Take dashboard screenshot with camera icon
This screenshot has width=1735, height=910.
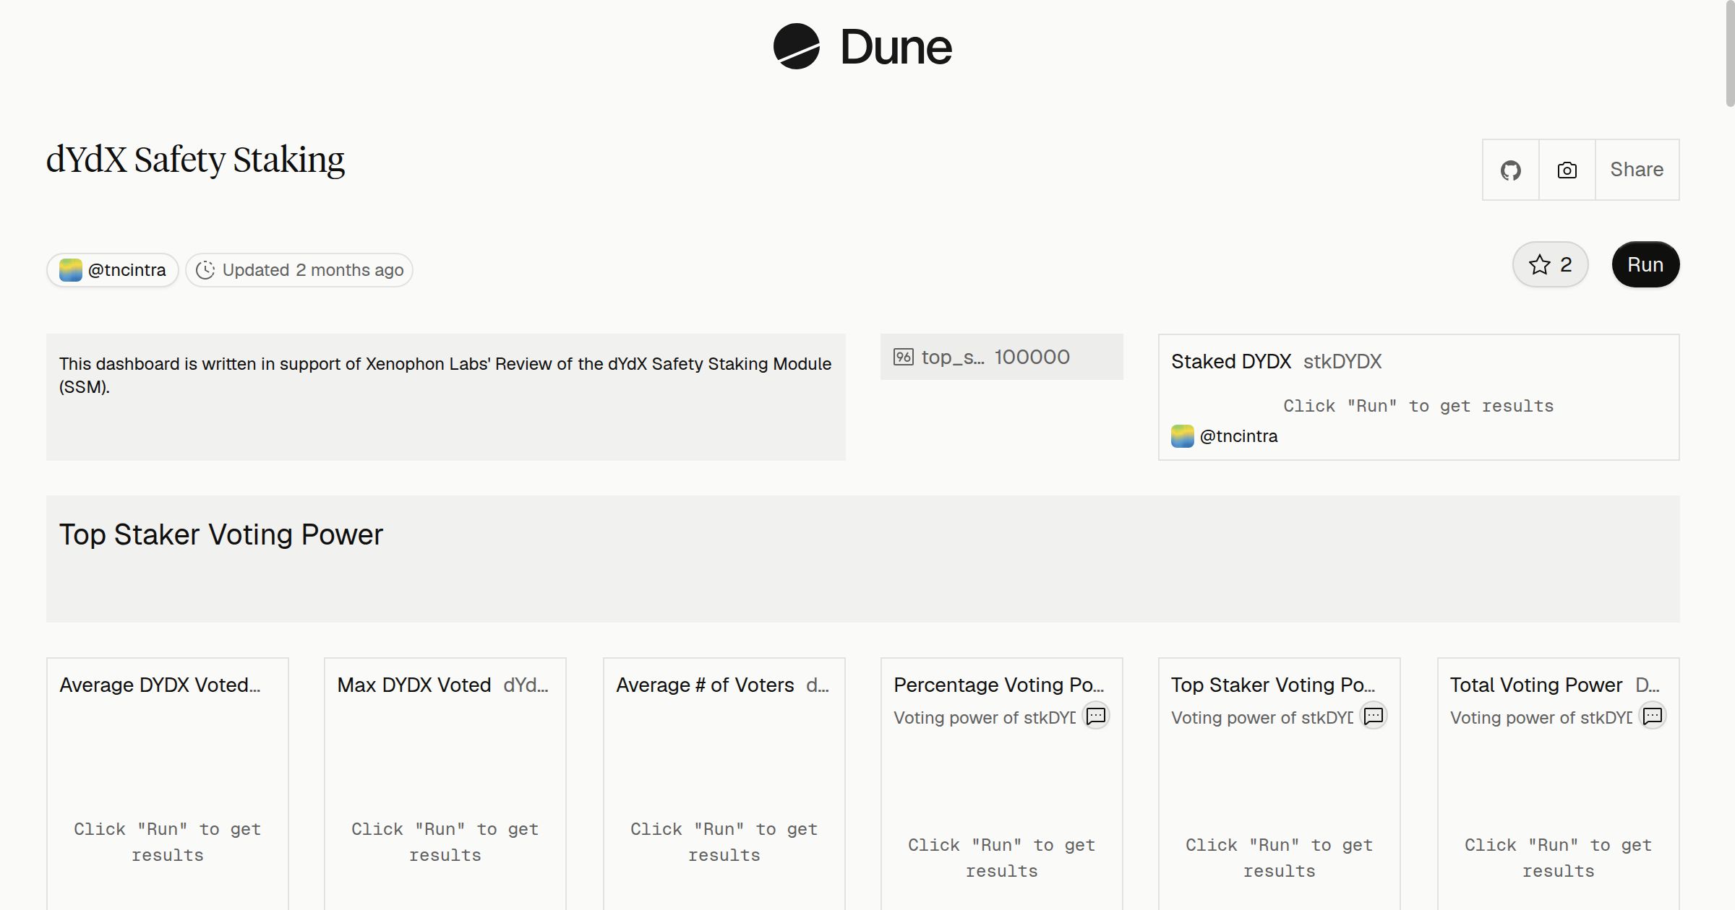coord(1567,170)
